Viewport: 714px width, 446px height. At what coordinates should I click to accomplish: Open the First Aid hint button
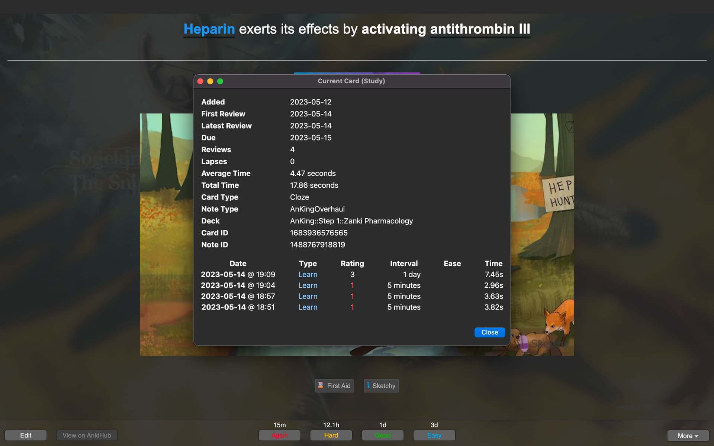click(334, 386)
